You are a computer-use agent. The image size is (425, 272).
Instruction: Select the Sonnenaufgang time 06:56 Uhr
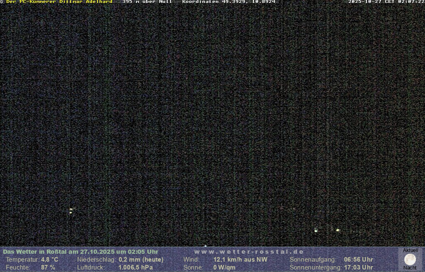click(358, 260)
